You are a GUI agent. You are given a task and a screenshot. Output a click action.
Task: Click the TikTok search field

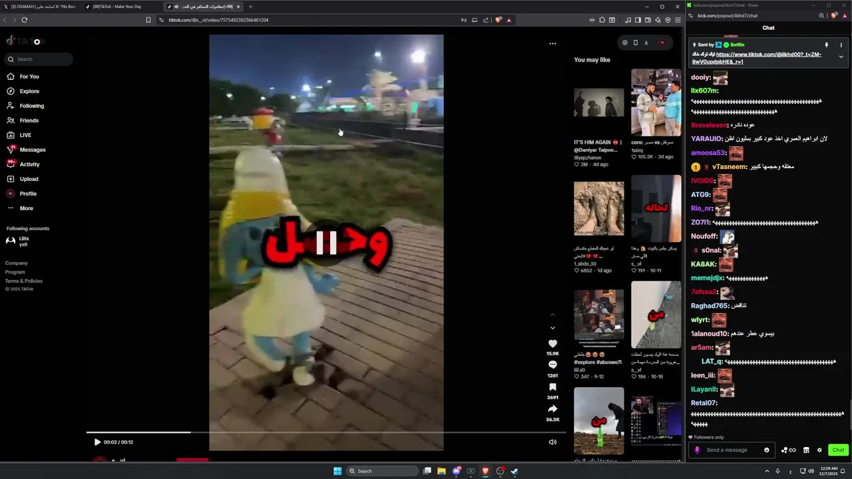point(39,59)
